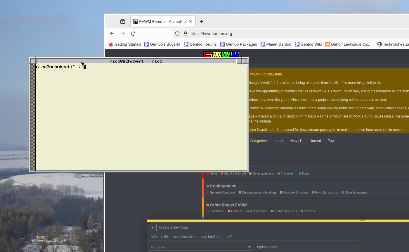Click the tracking protection shield icon
The image size is (409, 252).
(x=177, y=34)
